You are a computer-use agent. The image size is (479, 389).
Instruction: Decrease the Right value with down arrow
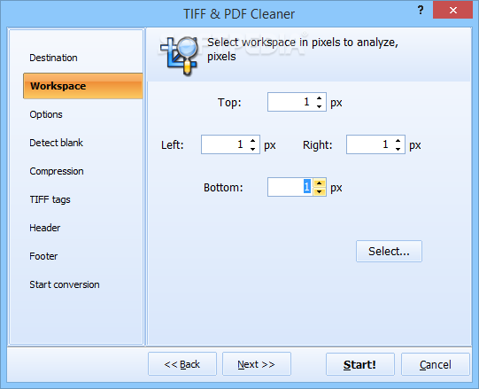[x=398, y=149]
